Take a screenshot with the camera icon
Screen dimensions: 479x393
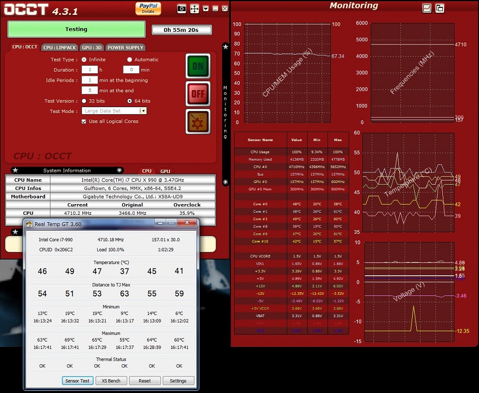[x=182, y=8]
